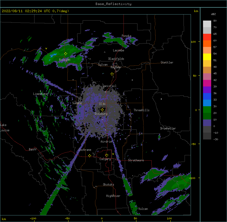This screenshot has height=222, width=227.
Task: Click the Strathmore label
Action: click(136, 160)
